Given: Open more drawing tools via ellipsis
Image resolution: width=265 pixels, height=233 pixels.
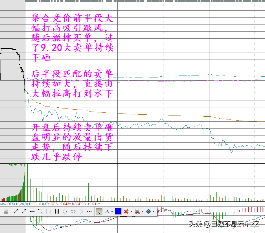Looking at the screenshot, I should (89, 211).
